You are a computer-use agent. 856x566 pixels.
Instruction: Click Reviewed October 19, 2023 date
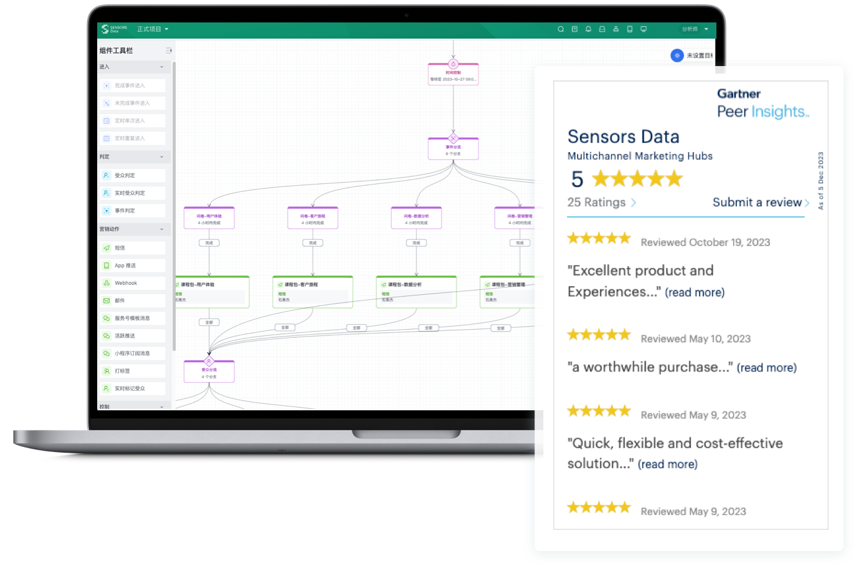tap(705, 242)
